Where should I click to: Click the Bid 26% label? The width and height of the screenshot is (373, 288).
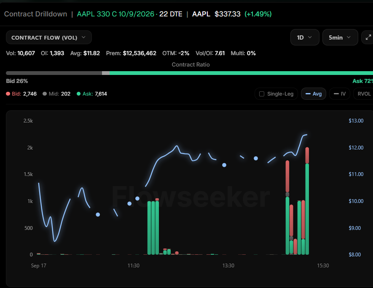coord(17,81)
